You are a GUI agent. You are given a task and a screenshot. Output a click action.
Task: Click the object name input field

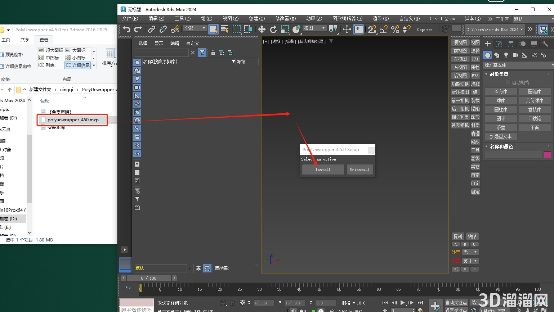(513, 155)
